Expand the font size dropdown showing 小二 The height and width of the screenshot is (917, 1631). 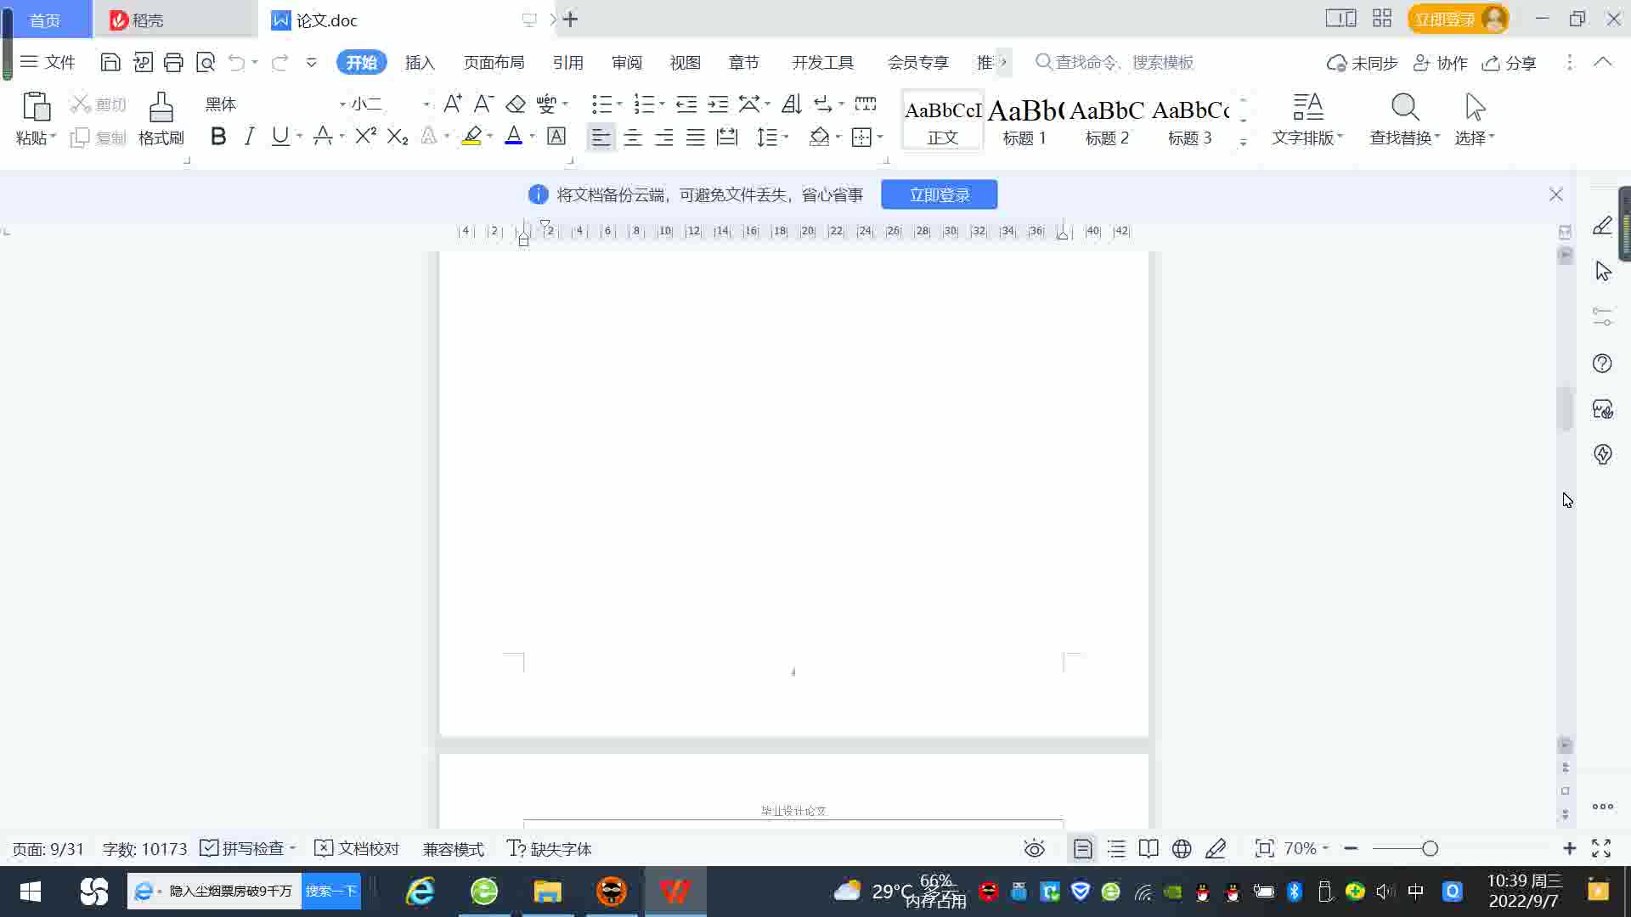tap(426, 104)
